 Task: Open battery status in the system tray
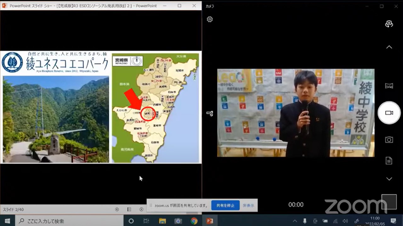click(325, 221)
